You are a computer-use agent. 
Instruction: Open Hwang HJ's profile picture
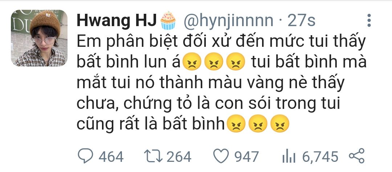[x=39, y=38]
